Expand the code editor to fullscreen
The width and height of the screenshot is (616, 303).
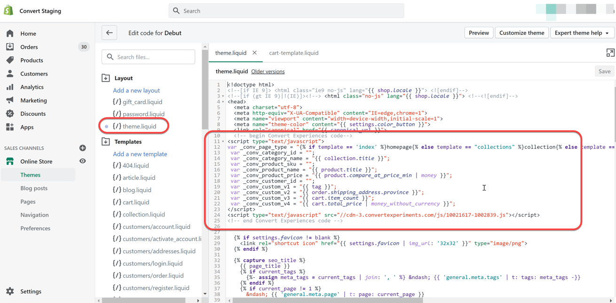tap(609, 53)
